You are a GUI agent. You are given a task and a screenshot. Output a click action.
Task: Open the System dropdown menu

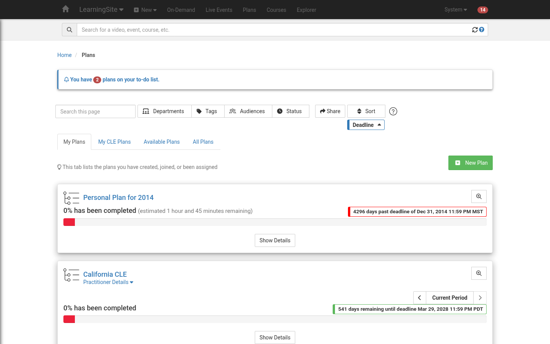(456, 10)
